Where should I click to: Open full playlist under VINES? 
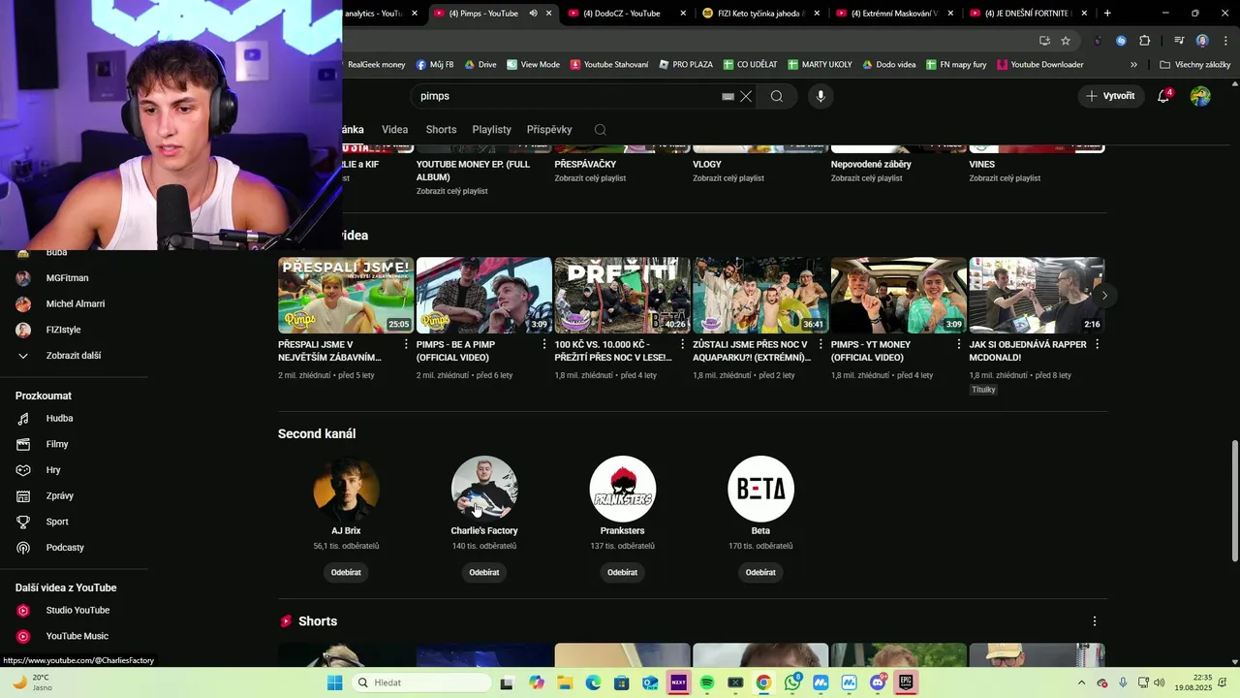(1005, 178)
